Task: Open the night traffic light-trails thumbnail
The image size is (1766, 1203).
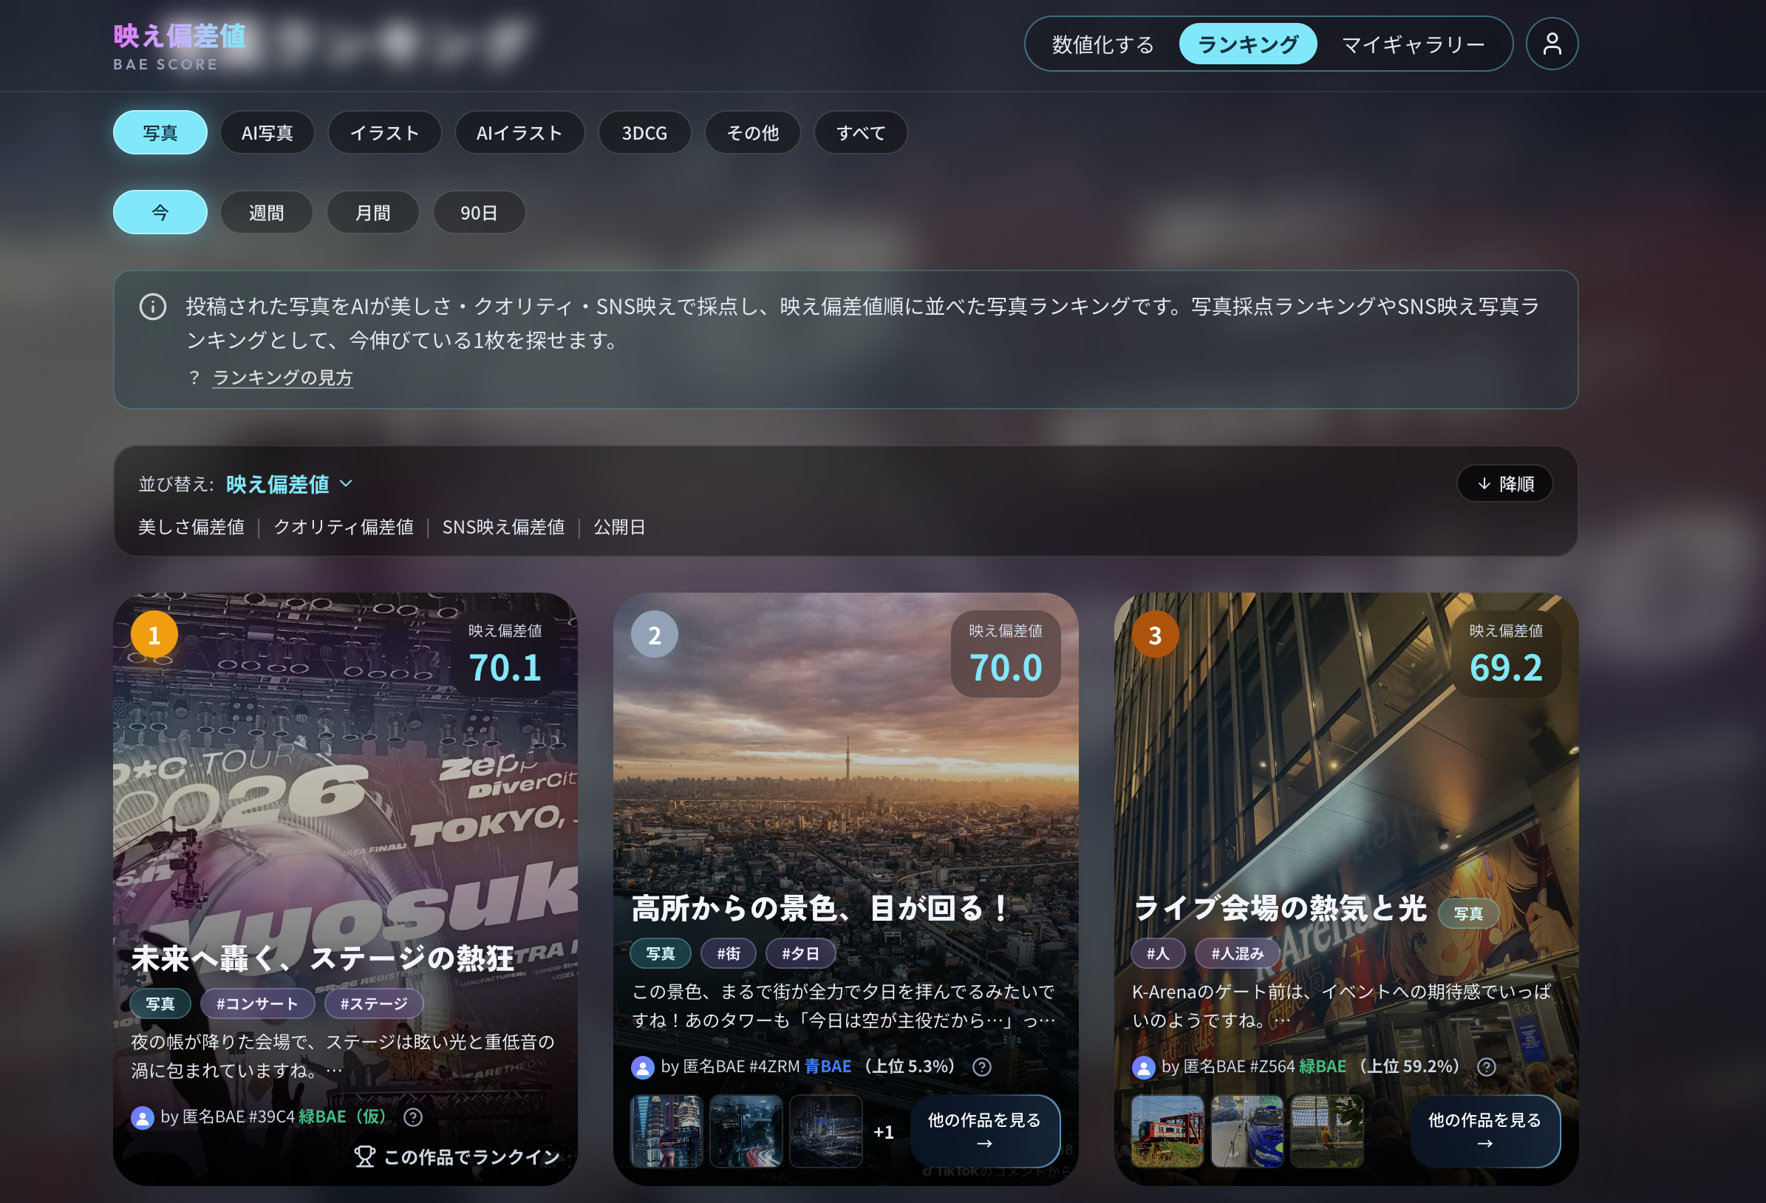Action: pos(746,1131)
